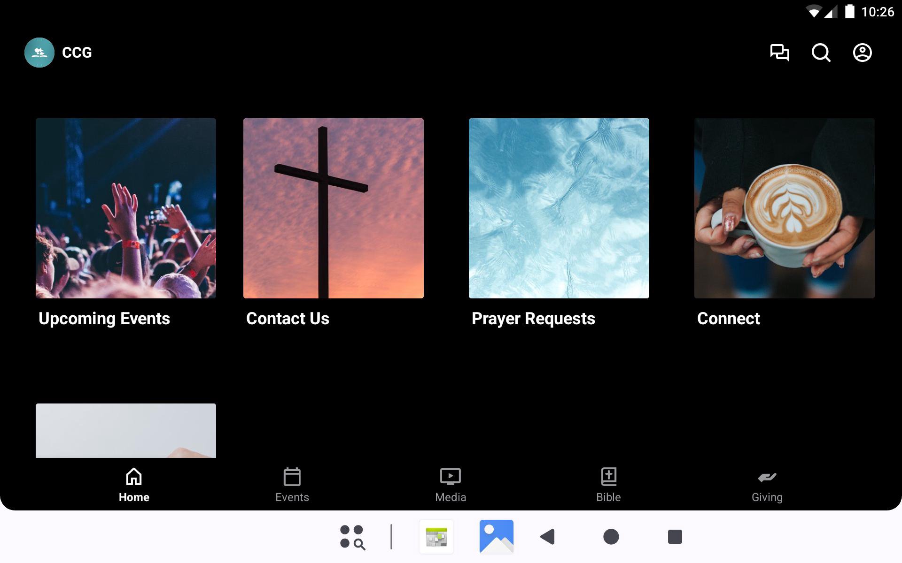Click the CCG church logo
The width and height of the screenshot is (902, 563).
point(39,53)
